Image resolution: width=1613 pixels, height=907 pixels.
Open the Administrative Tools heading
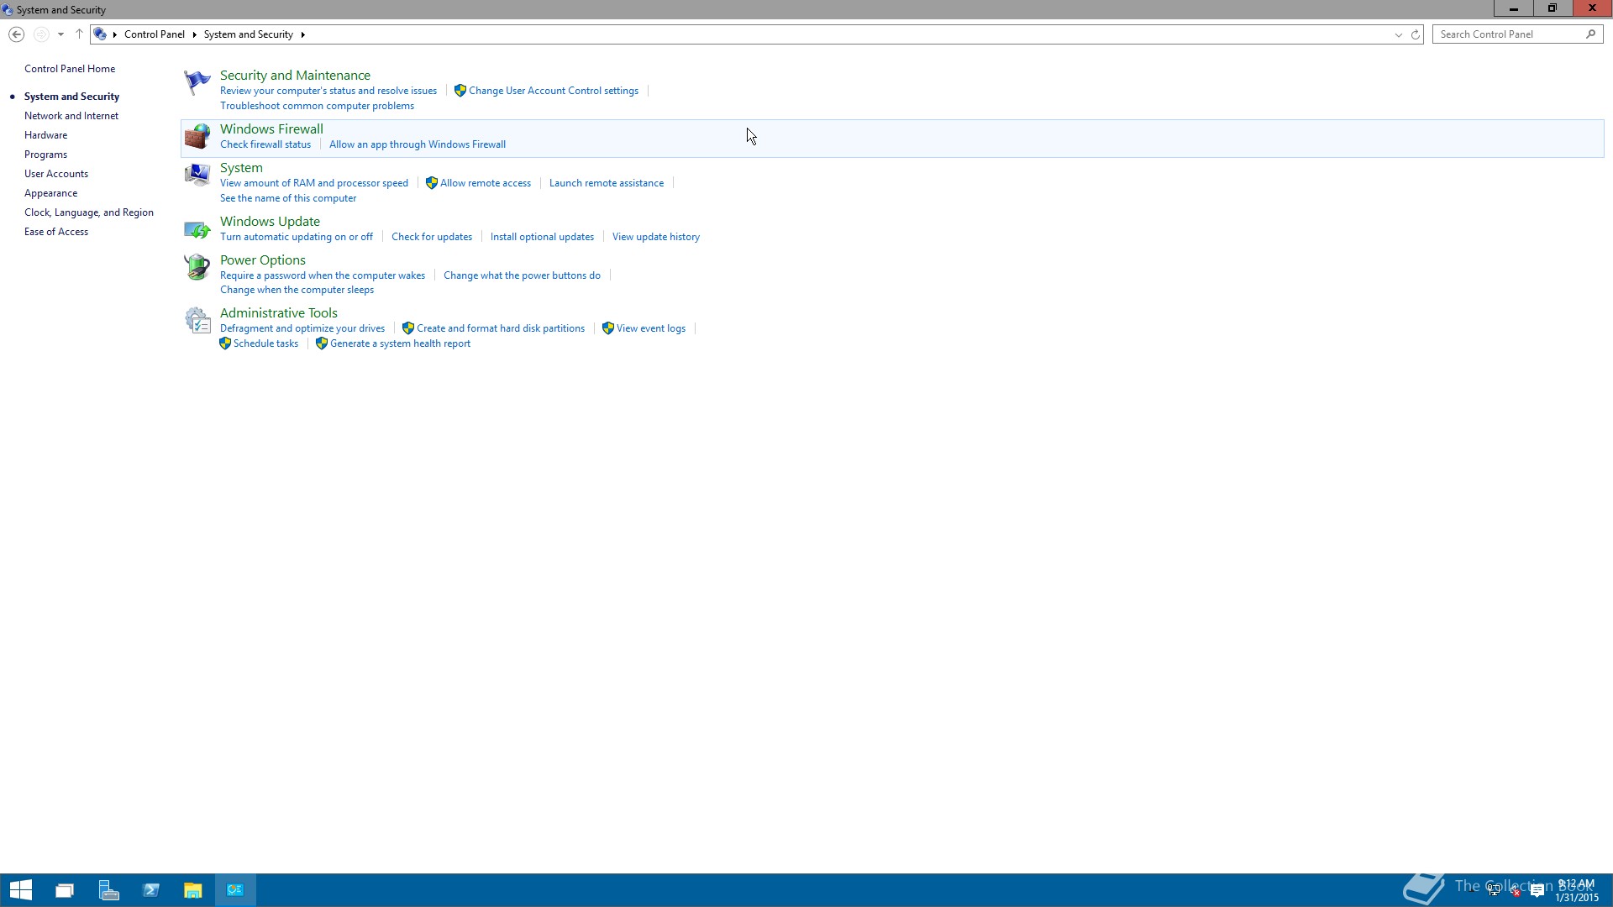279,313
